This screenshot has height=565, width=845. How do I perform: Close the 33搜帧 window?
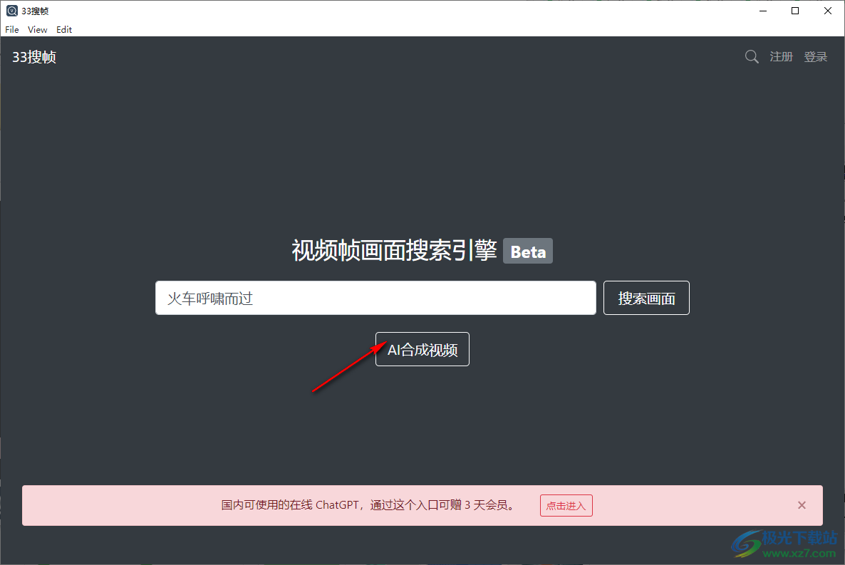coord(828,11)
